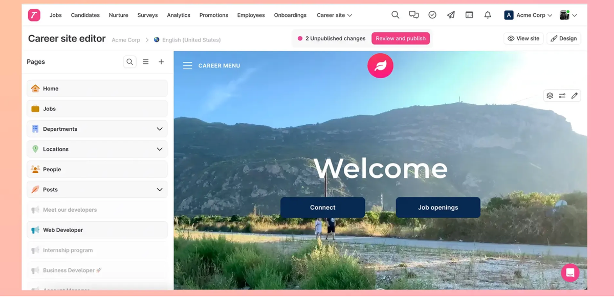The width and height of the screenshot is (614, 297).
Task: Open the Analytics menu item
Action: (179, 15)
